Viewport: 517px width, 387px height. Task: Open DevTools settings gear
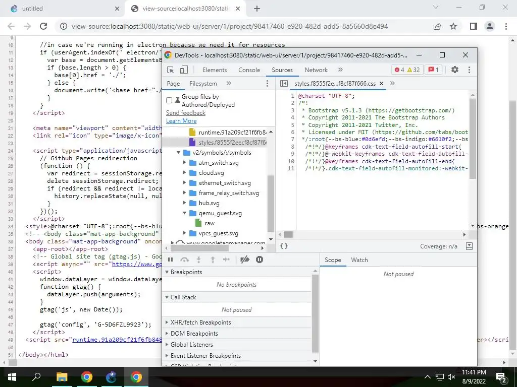[455, 70]
